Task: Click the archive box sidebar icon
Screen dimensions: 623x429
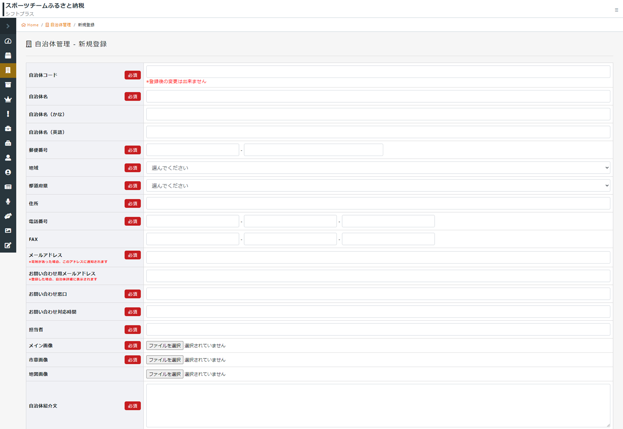Action: coord(8,85)
